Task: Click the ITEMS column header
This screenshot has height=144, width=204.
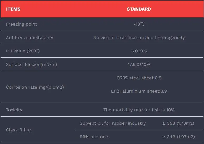Action: (x=13, y=9)
